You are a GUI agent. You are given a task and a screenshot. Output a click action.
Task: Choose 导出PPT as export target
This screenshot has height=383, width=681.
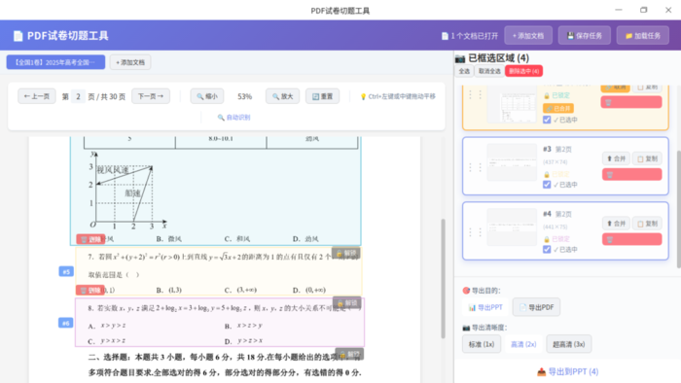[485, 307]
